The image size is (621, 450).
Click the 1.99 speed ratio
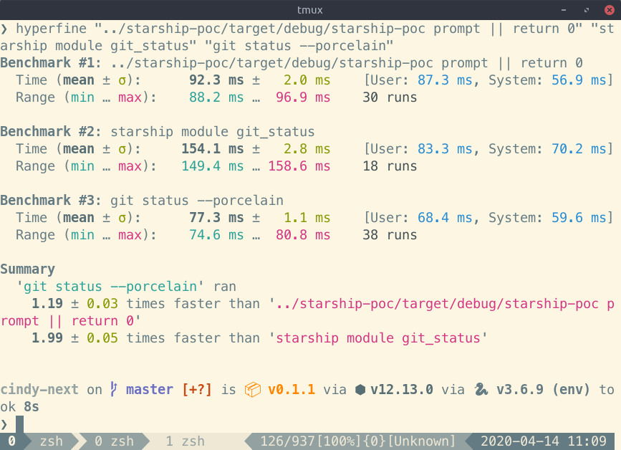point(47,338)
